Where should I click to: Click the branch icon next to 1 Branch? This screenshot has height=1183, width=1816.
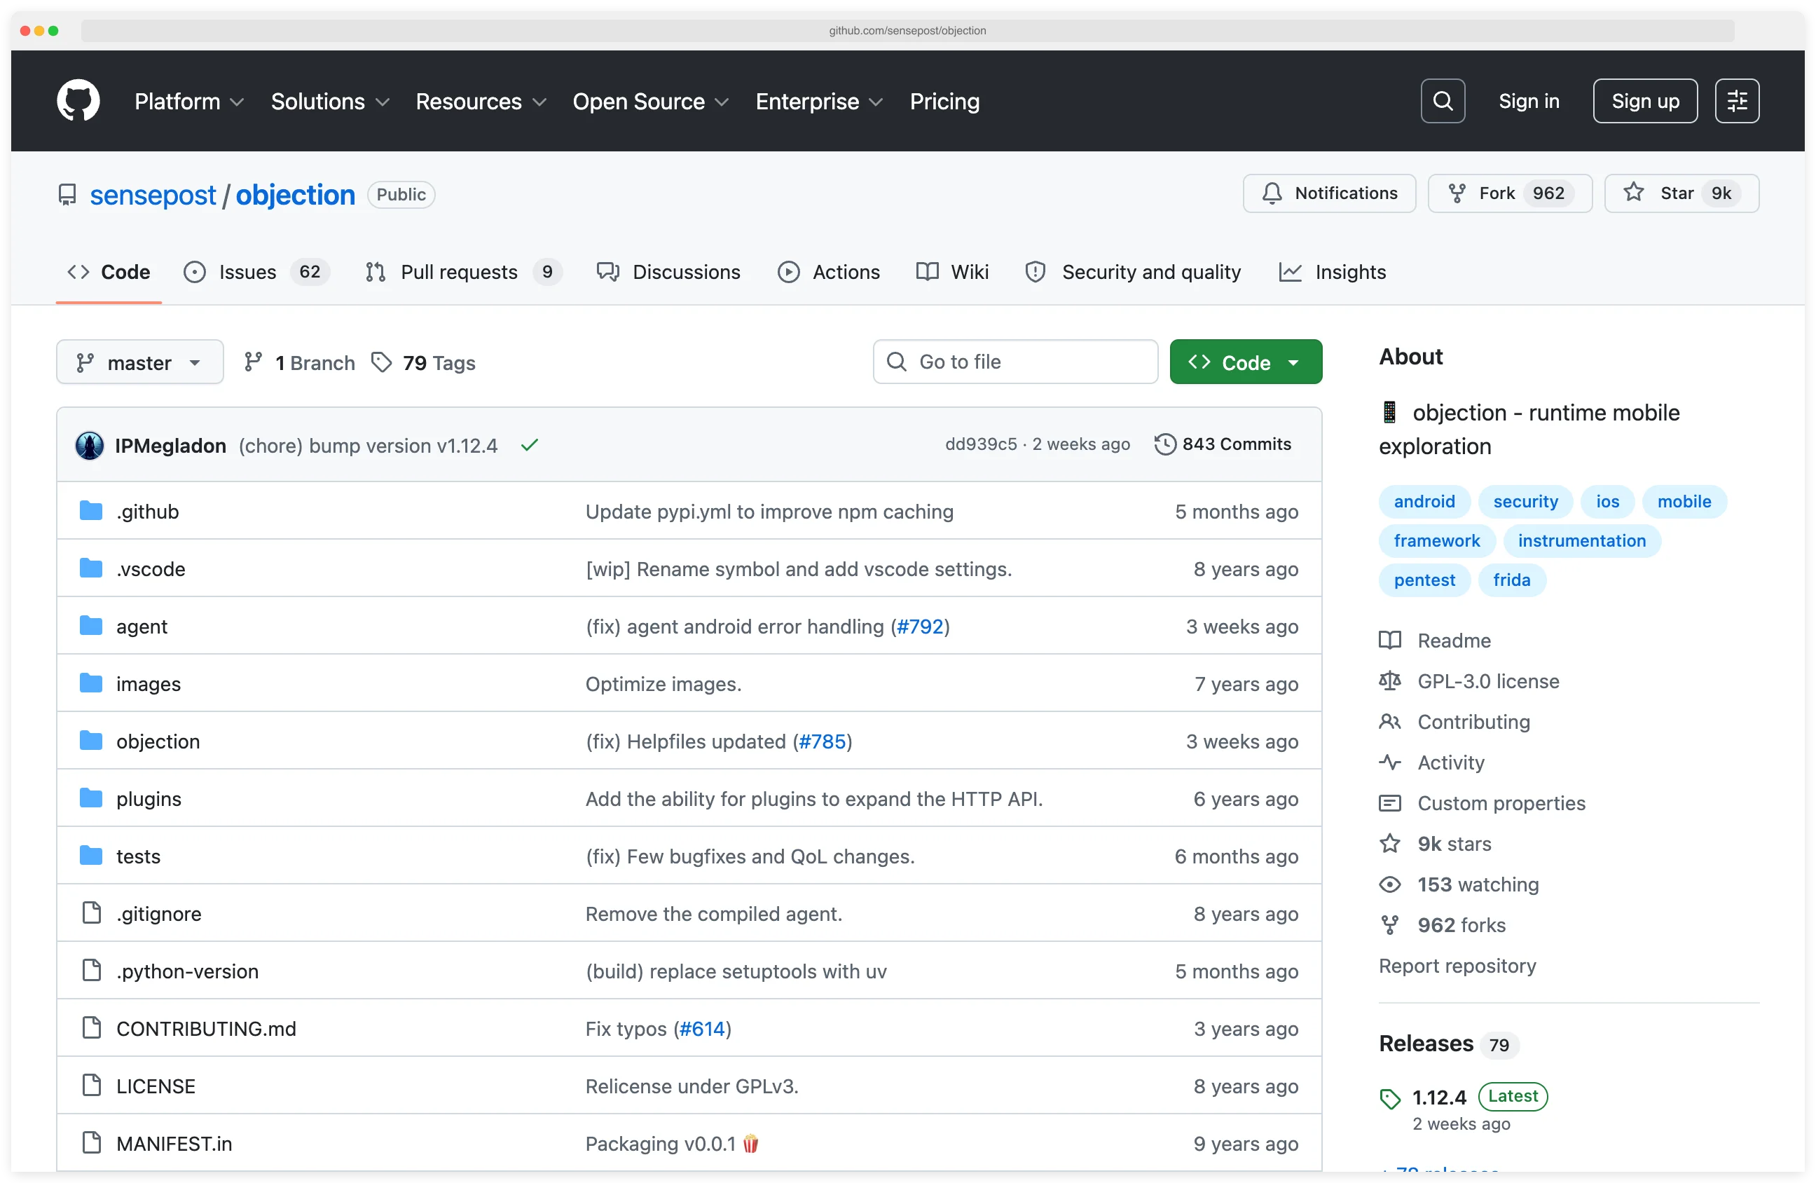254,362
